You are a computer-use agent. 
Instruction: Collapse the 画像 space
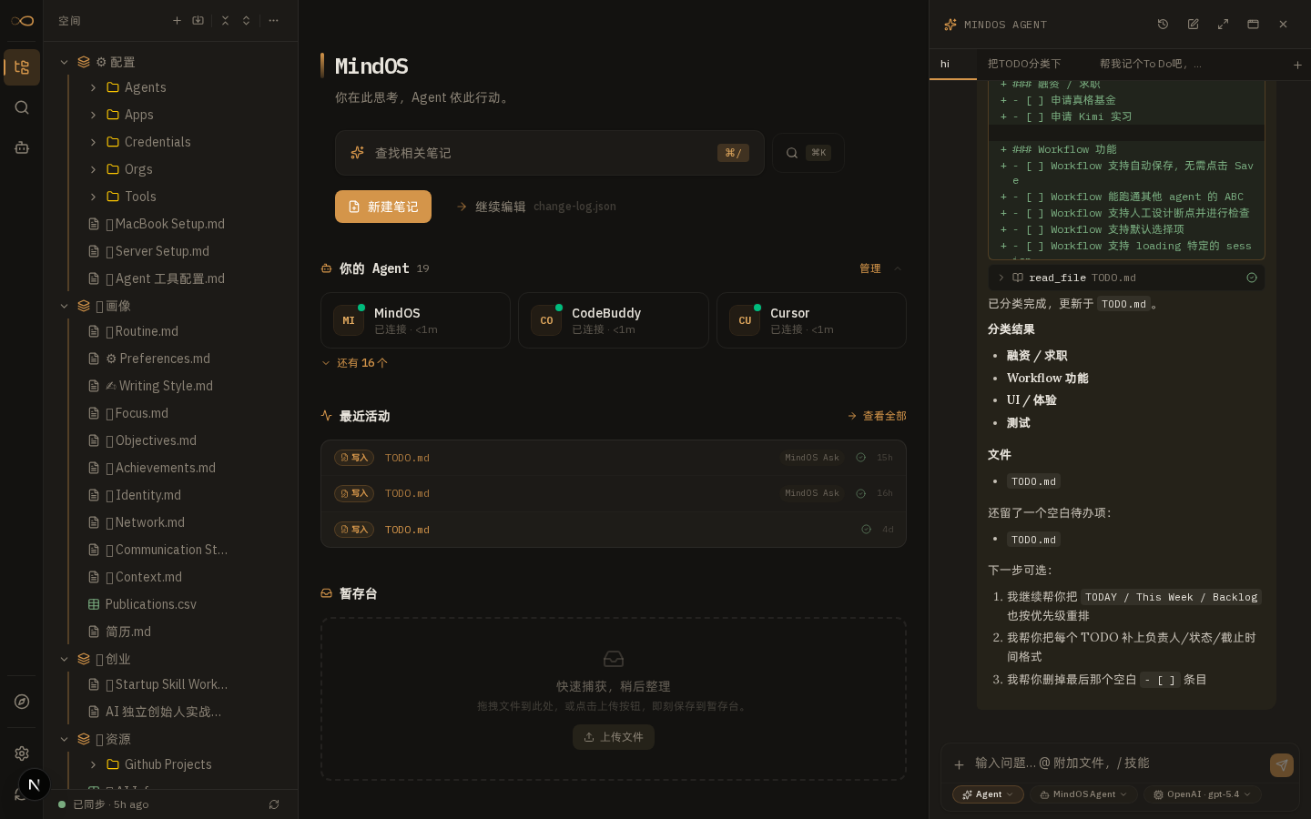coord(64,306)
